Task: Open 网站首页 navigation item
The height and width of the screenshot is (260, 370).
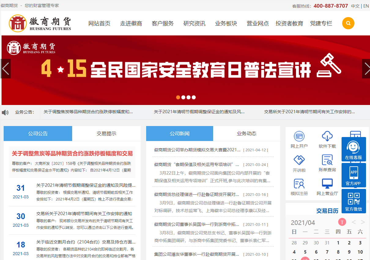Action: coord(99,23)
